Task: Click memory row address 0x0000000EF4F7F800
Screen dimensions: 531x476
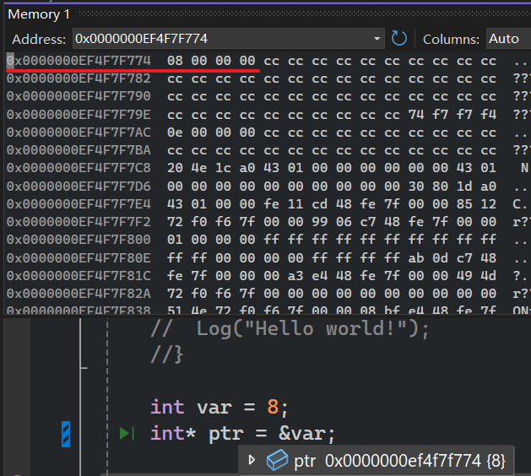Action: coord(79,238)
